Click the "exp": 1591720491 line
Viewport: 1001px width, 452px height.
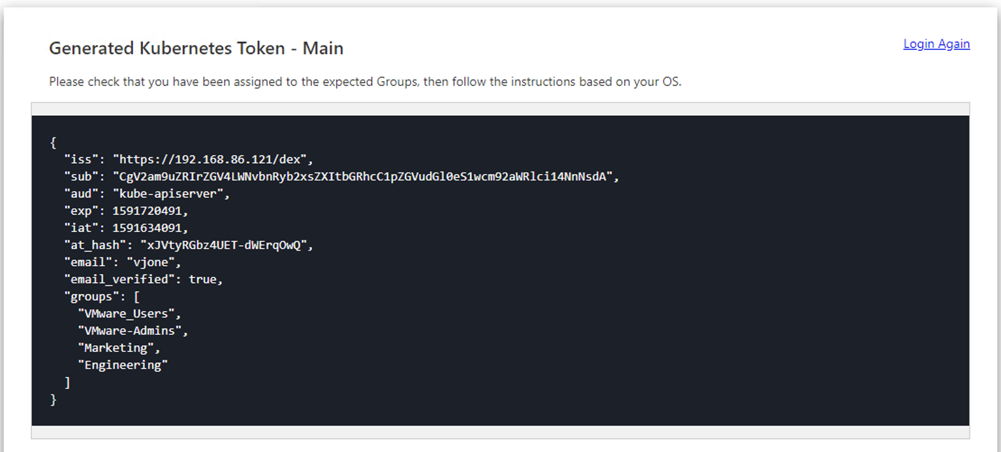coord(126,211)
